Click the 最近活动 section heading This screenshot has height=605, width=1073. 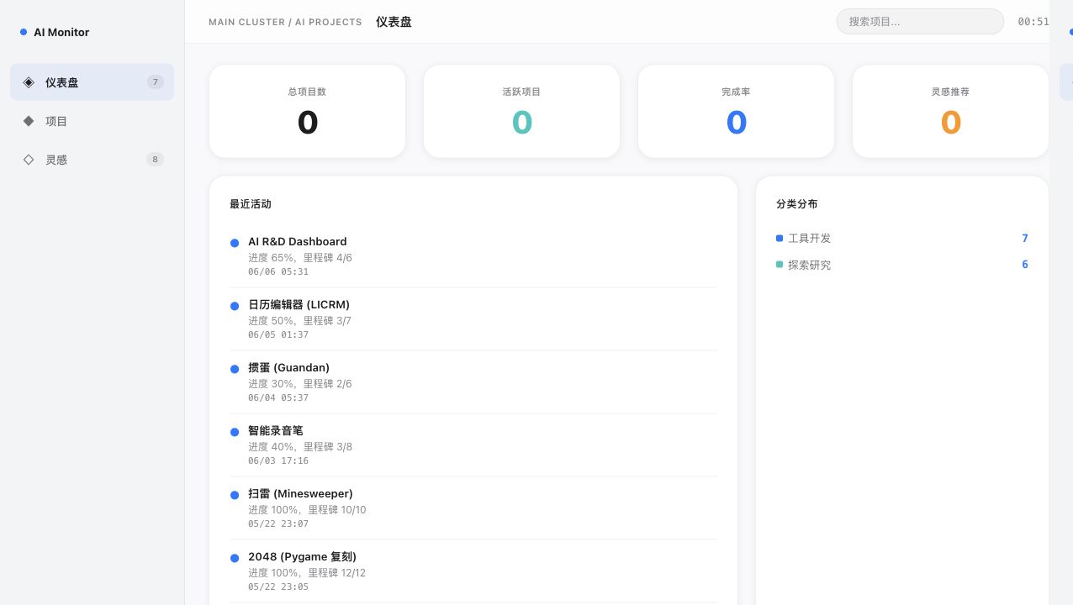[251, 204]
